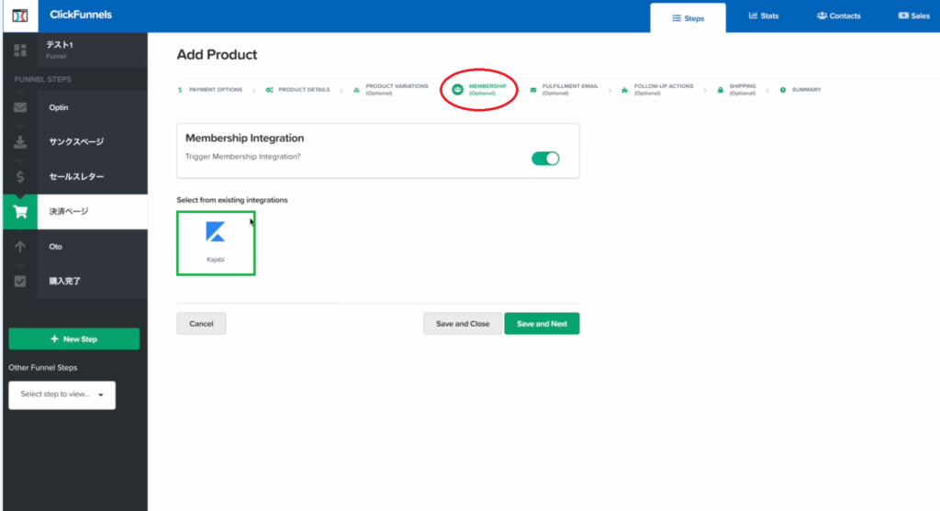Click the 購入完了 checkmark icon
Viewport: 940px width, 511px height.
20,281
